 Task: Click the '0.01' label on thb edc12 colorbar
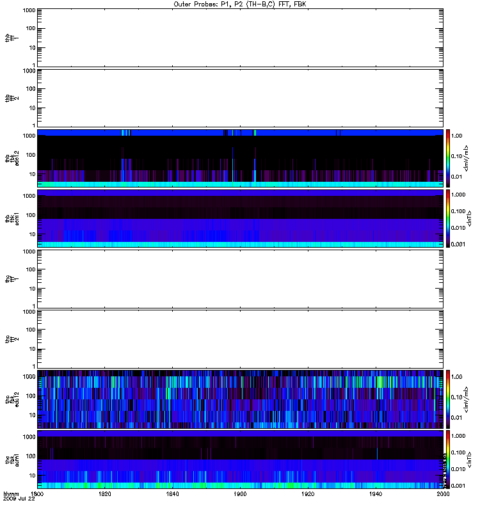click(x=456, y=177)
